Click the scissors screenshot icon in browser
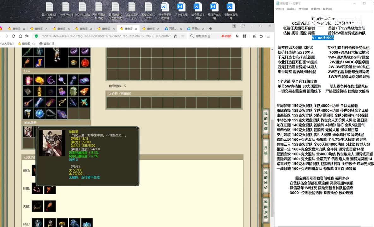Viewport: 374px width, 227px height. click(x=254, y=36)
